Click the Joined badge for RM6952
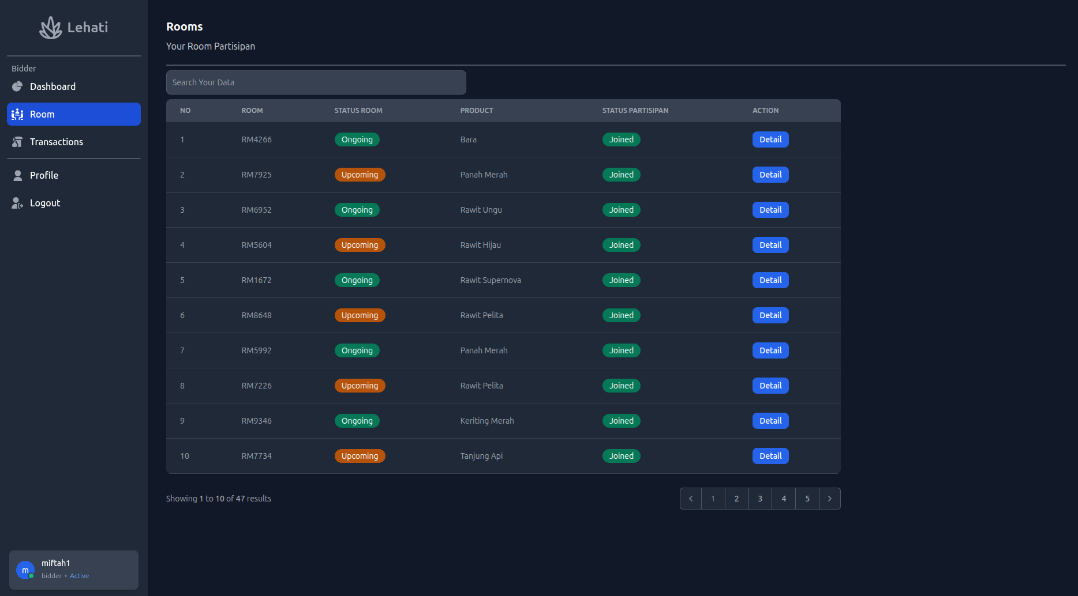Screen dimensions: 1078x596 click(621, 210)
